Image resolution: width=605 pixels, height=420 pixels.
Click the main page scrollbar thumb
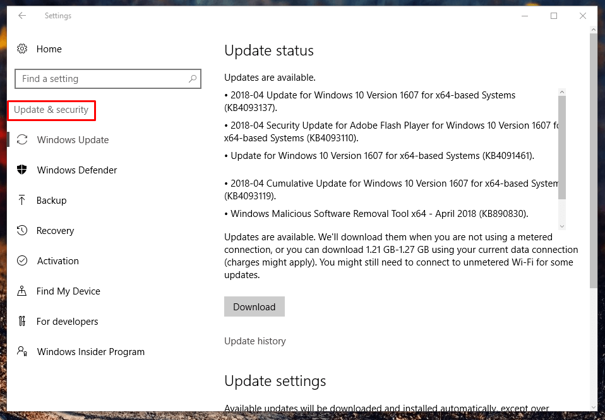[594, 160]
